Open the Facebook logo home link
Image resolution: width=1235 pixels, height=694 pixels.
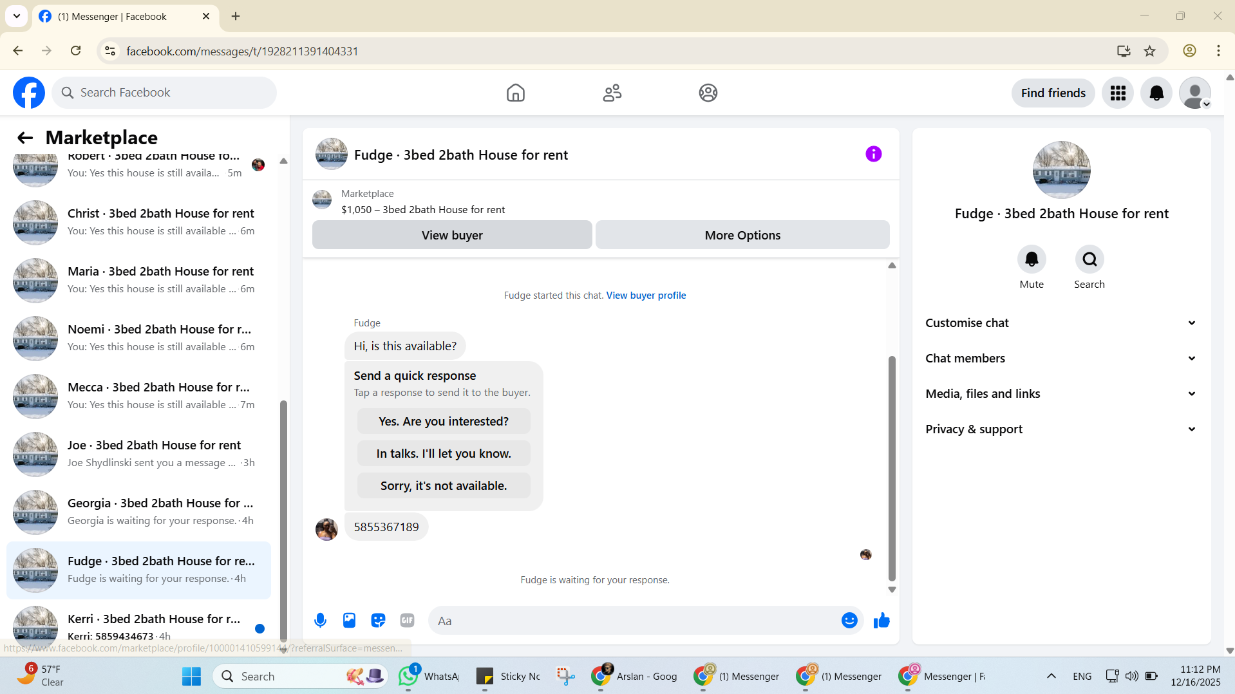(x=29, y=93)
